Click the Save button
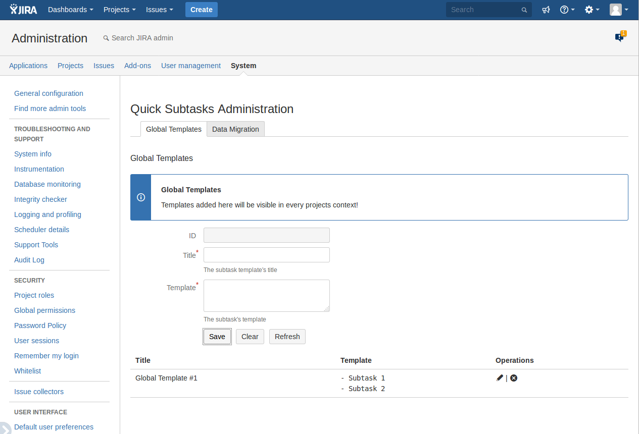The image size is (639, 434). 217,337
